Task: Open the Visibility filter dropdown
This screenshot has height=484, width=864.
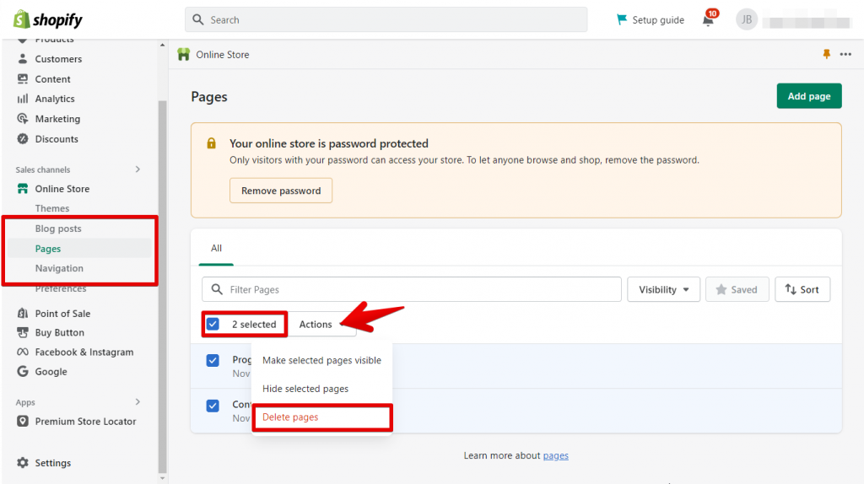Action: [x=663, y=289]
